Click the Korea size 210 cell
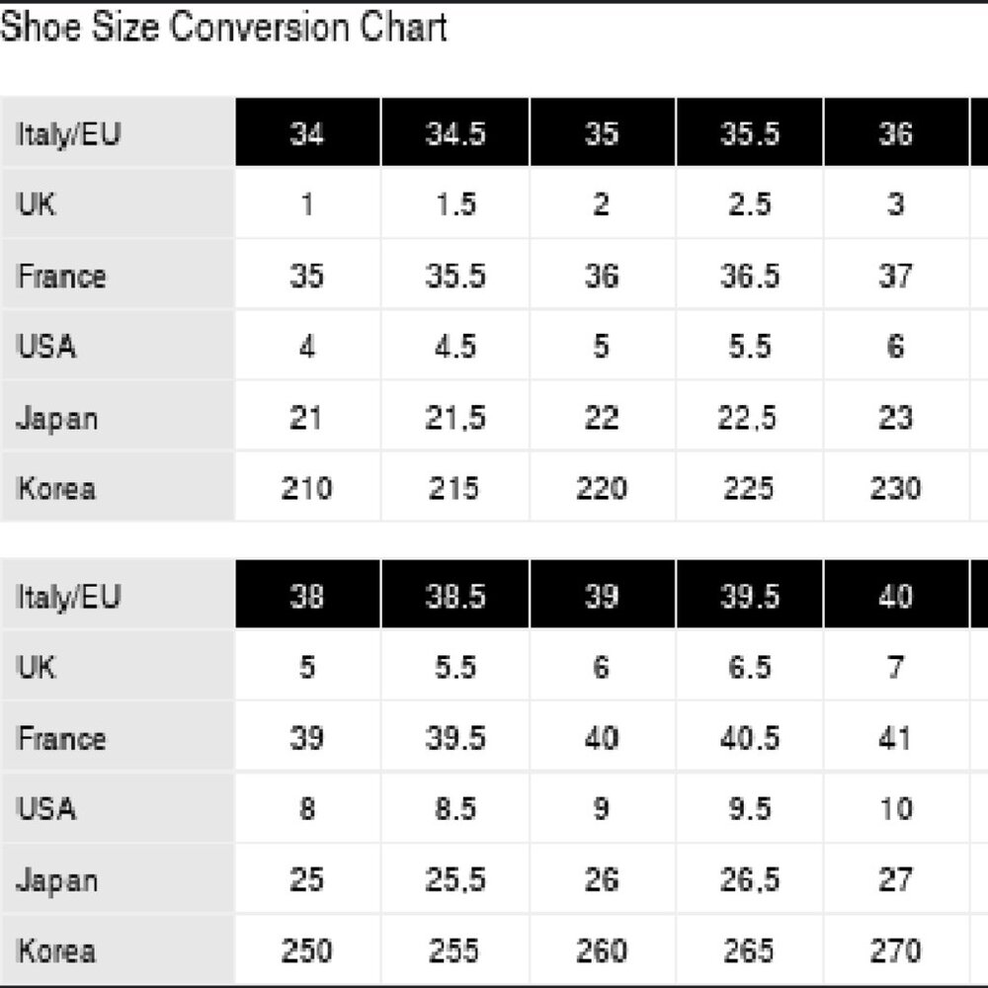988x988 pixels. click(x=306, y=488)
